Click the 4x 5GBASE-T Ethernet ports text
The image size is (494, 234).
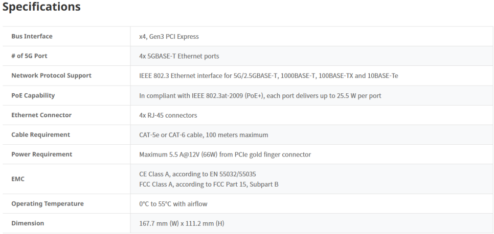tap(179, 56)
